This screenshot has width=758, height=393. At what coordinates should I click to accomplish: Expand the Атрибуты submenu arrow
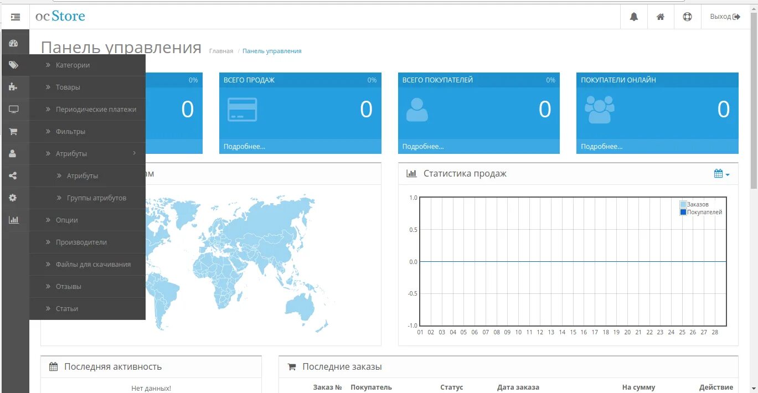(x=135, y=153)
